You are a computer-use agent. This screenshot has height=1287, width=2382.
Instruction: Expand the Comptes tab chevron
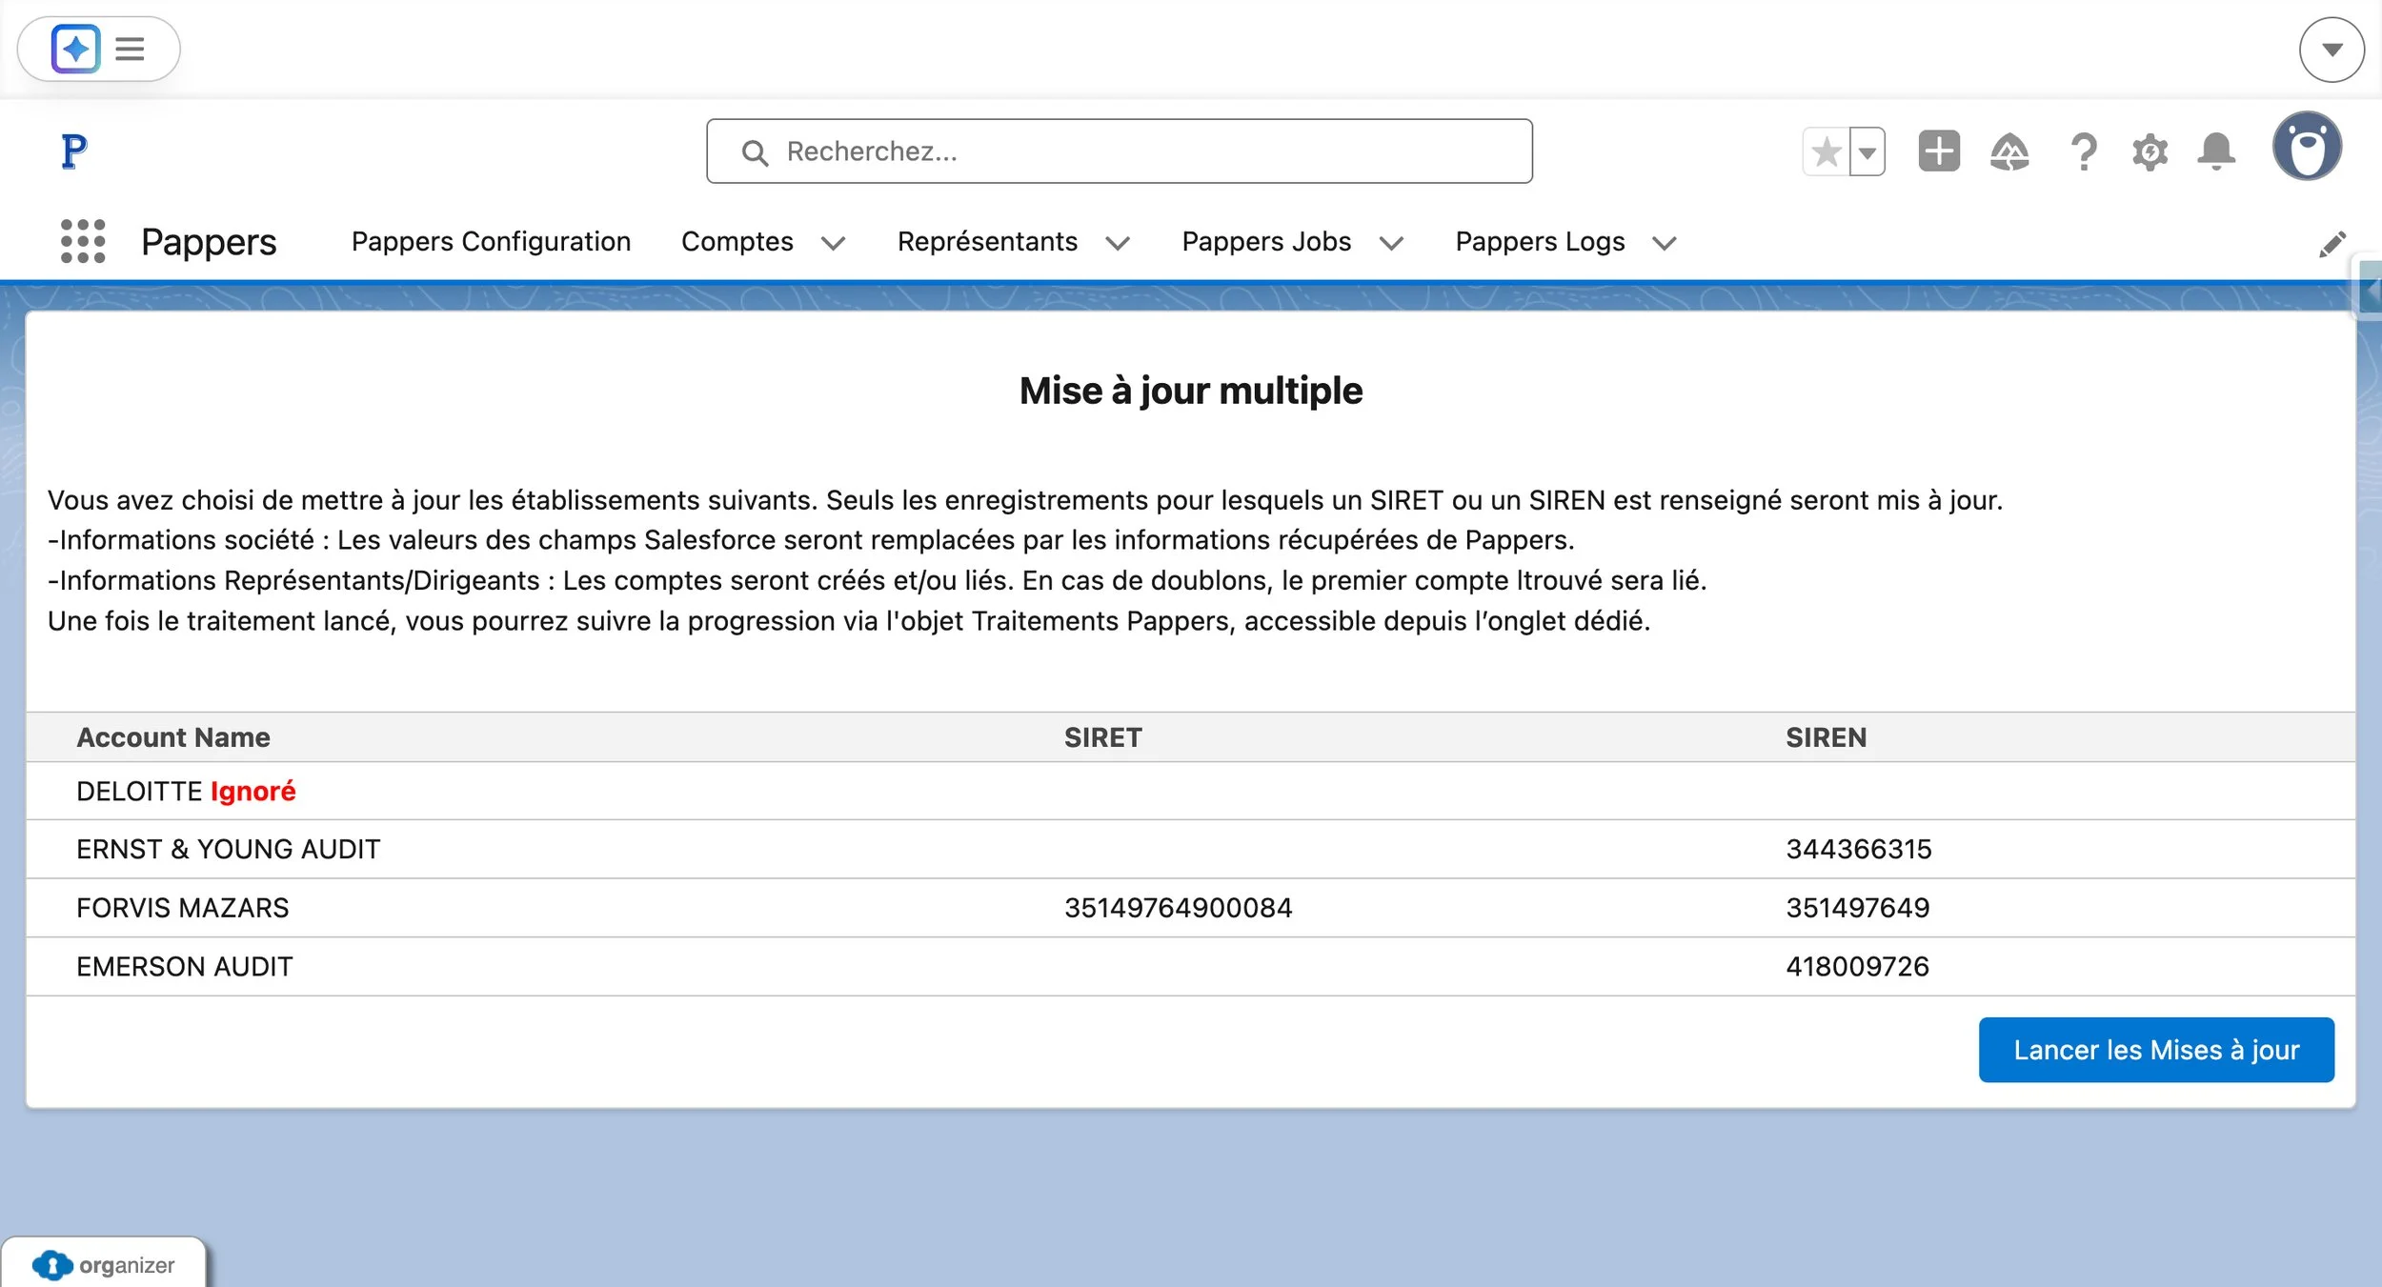pyautogui.click(x=833, y=244)
